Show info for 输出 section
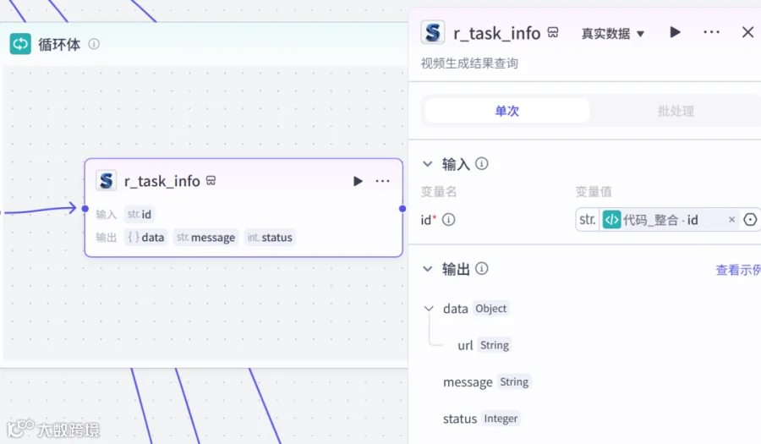 [x=481, y=268]
